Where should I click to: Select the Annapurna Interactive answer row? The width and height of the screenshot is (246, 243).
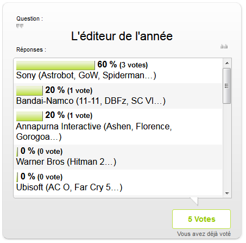(118, 127)
